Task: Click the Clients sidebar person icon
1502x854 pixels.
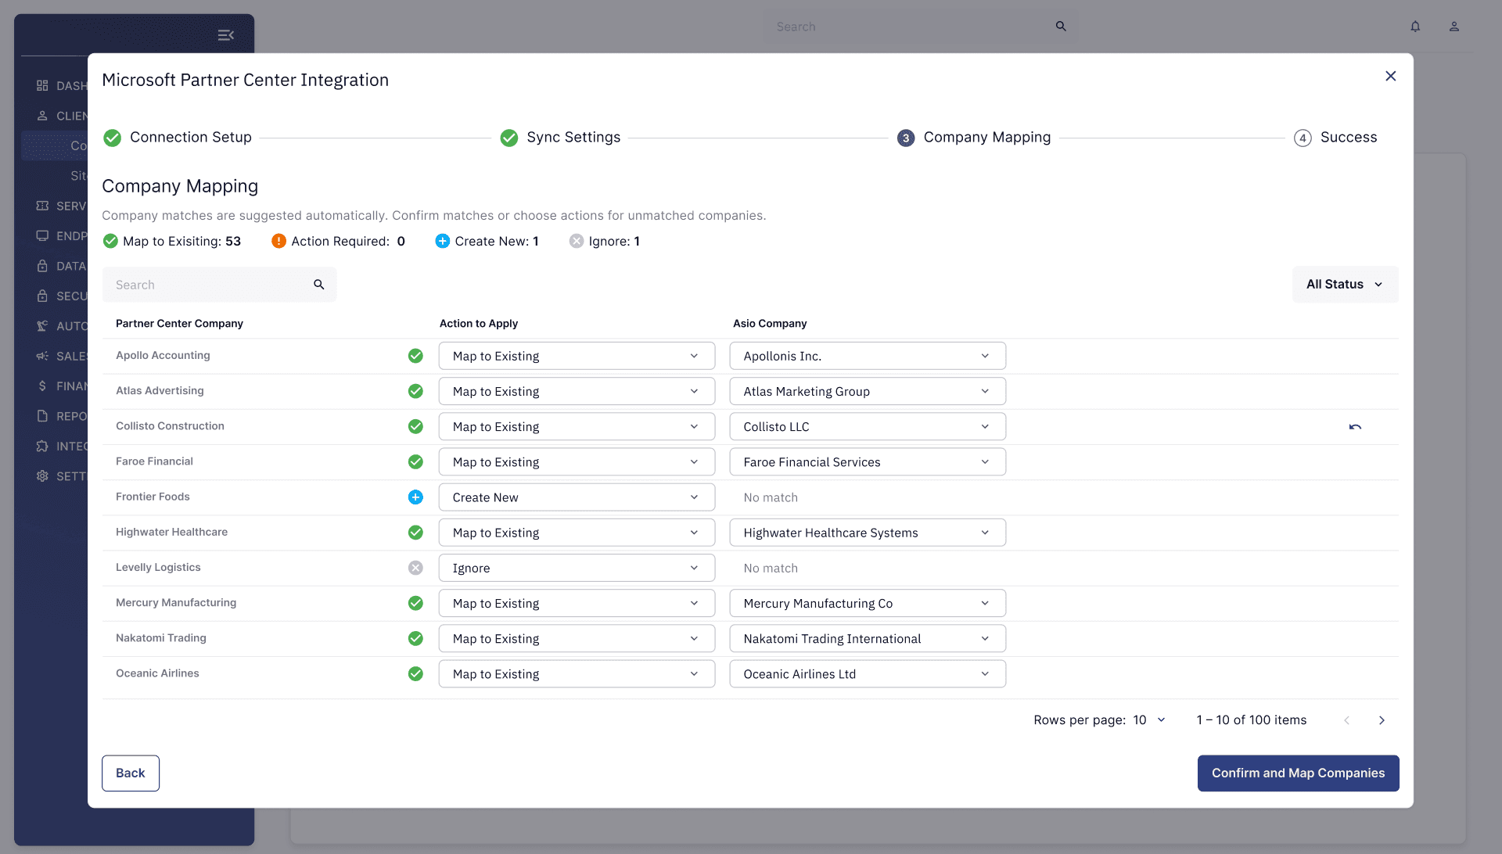Action: click(x=42, y=116)
